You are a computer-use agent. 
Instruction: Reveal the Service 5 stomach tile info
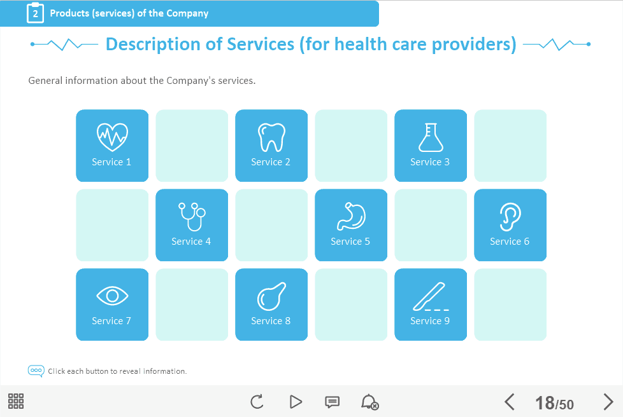(351, 225)
